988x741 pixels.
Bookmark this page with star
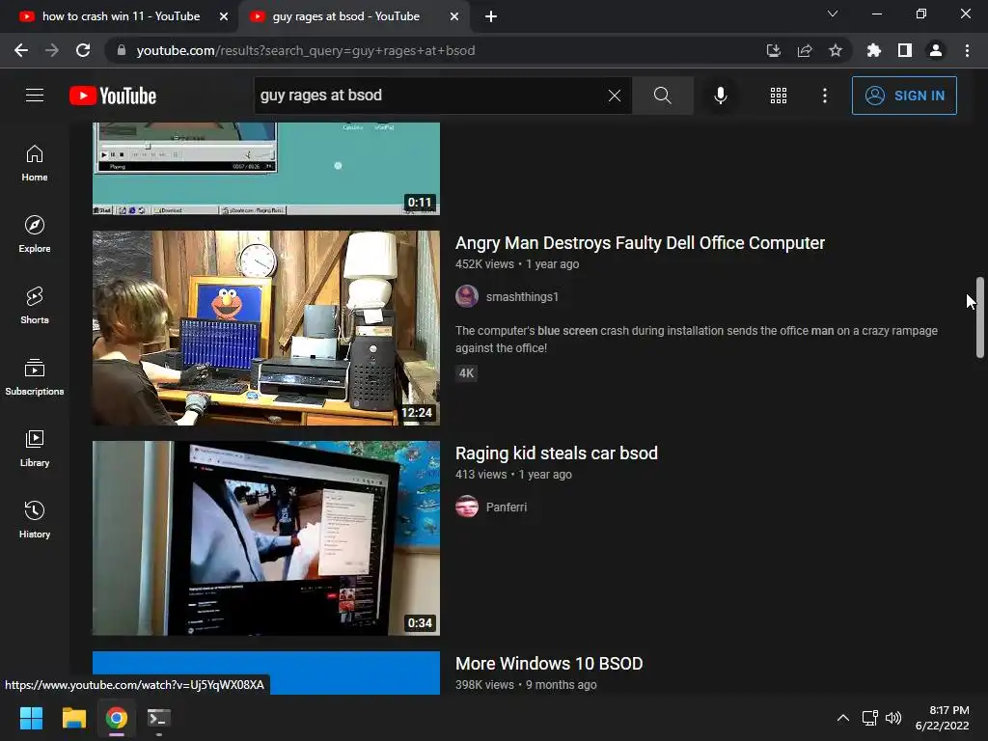coord(835,50)
